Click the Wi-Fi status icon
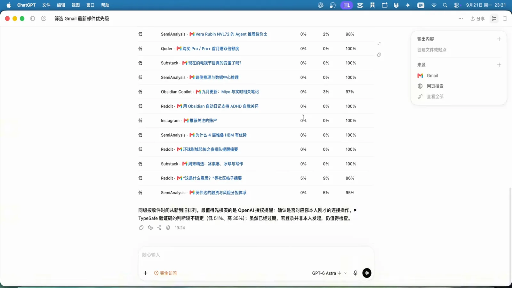 (x=434, y=5)
